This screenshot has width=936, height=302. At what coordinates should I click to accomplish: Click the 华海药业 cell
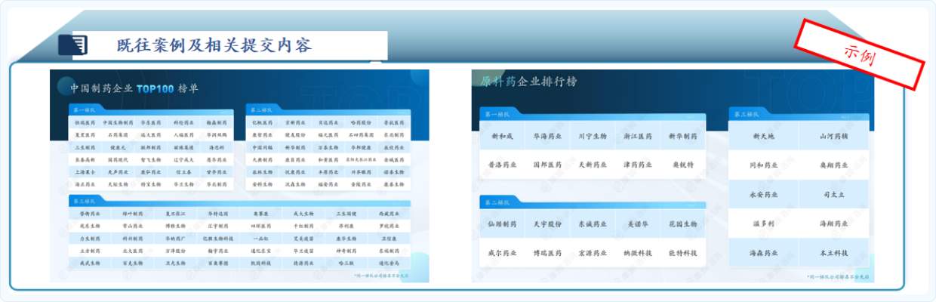point(548,137)
